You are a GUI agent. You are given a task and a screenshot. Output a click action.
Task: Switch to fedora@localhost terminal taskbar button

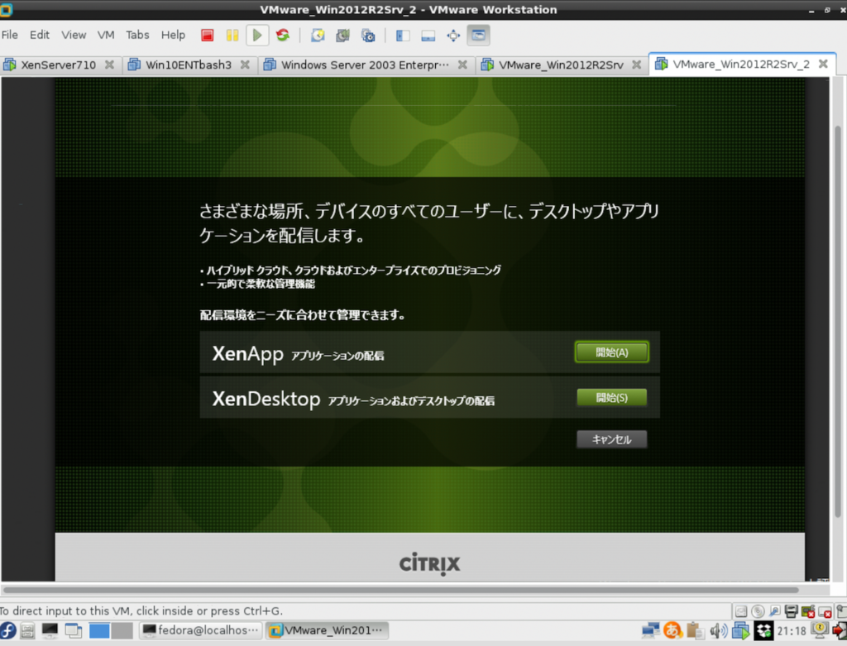click(201, 630)
